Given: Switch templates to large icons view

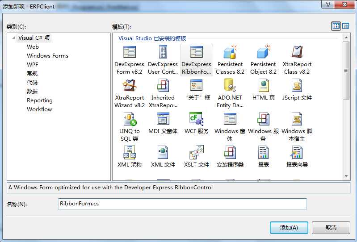Looking at the screenshot, I should 336,26.
